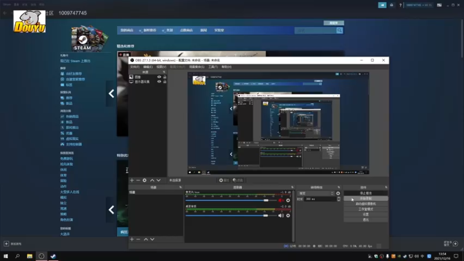Move source up with the up arrow
464x261 pixels.
point(152,180)
